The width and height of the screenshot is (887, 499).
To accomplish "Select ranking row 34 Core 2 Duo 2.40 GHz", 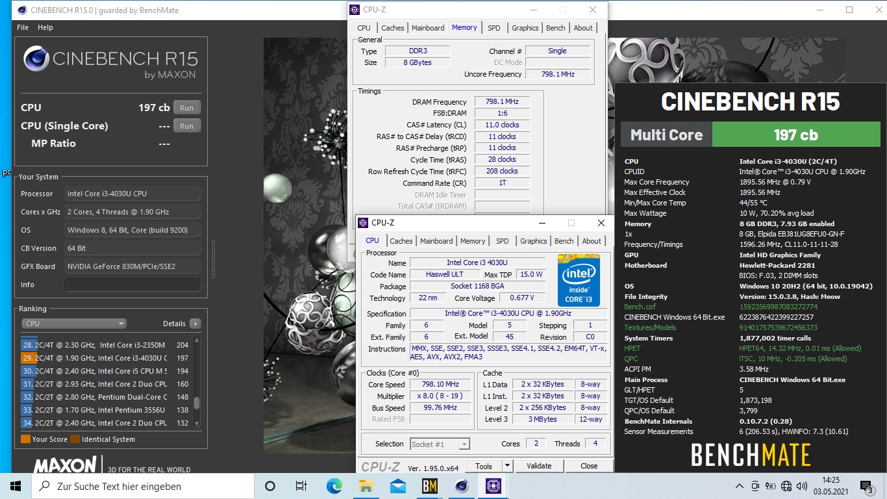I will click(106, 423).
